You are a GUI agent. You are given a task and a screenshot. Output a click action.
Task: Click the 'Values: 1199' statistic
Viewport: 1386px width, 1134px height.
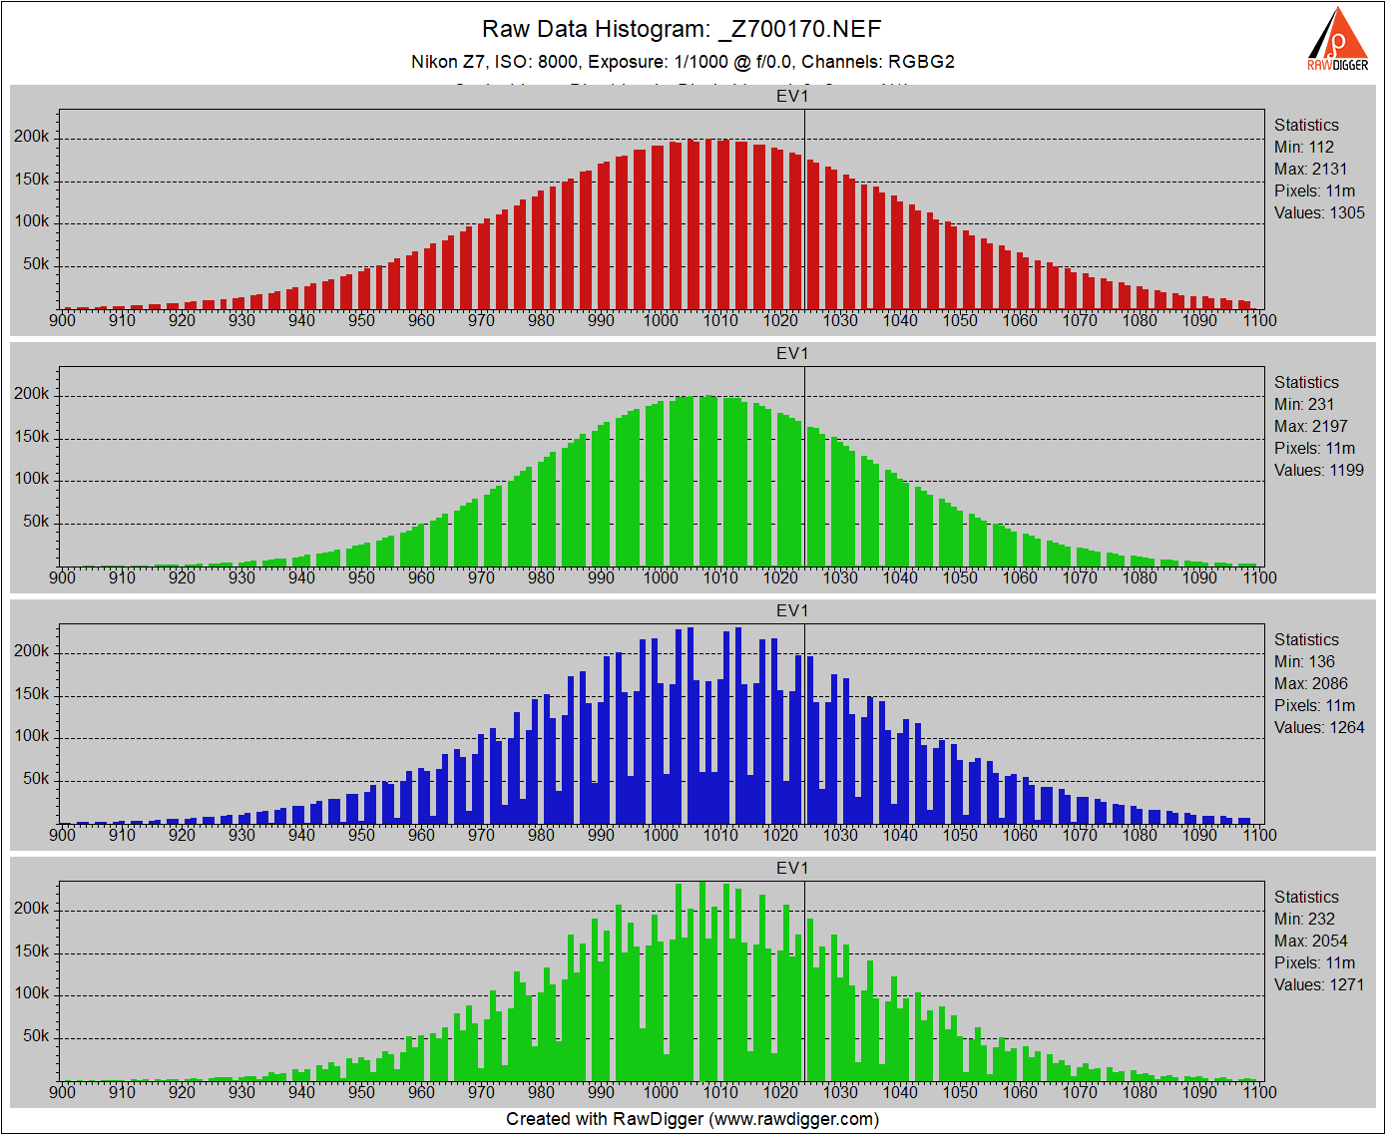click(x=1319, y=471)
